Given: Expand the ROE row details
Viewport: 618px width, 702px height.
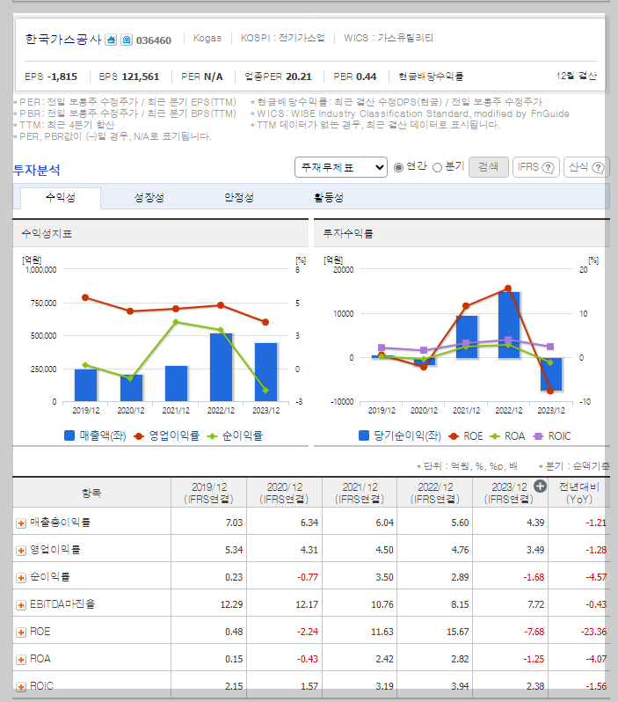Looking at the screenshot, I should (x=20, y=633).
